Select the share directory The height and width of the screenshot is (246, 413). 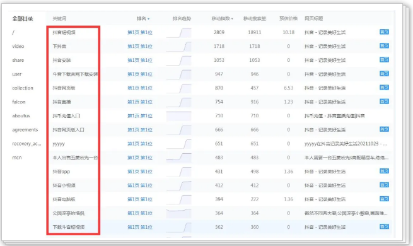18,61
